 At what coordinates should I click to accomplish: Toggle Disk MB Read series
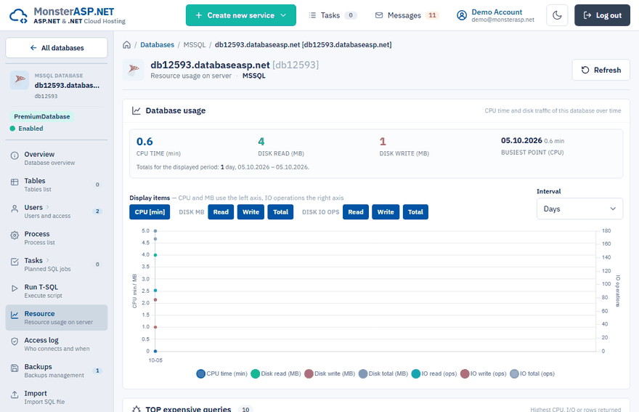pyautogui.click(x=221, y=211)
